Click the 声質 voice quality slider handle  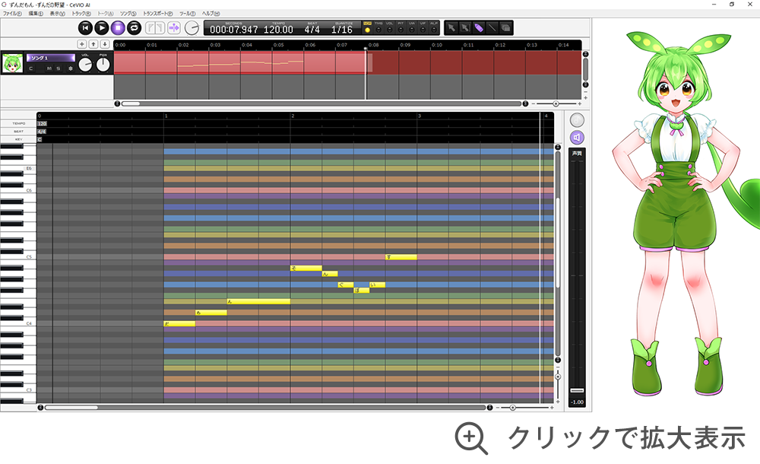point(577,391)
